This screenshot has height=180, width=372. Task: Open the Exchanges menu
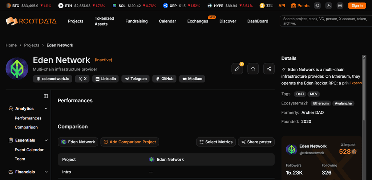198,21
